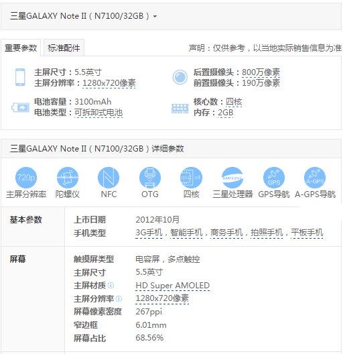Select the 3100mAh battery capacity value
This screenshot has width=343, height=354.
click(92, 102)
